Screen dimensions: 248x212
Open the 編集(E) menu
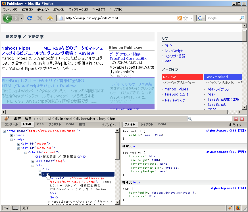click(x=27, y=10)
